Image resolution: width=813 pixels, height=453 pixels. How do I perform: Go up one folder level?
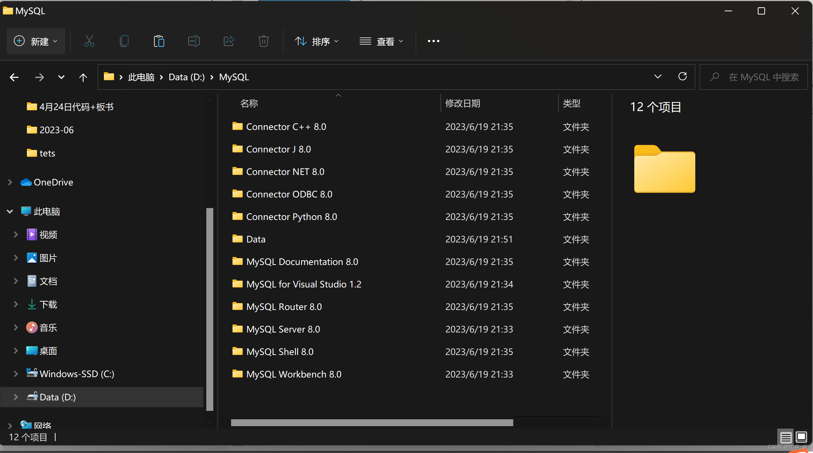point(83,77)
